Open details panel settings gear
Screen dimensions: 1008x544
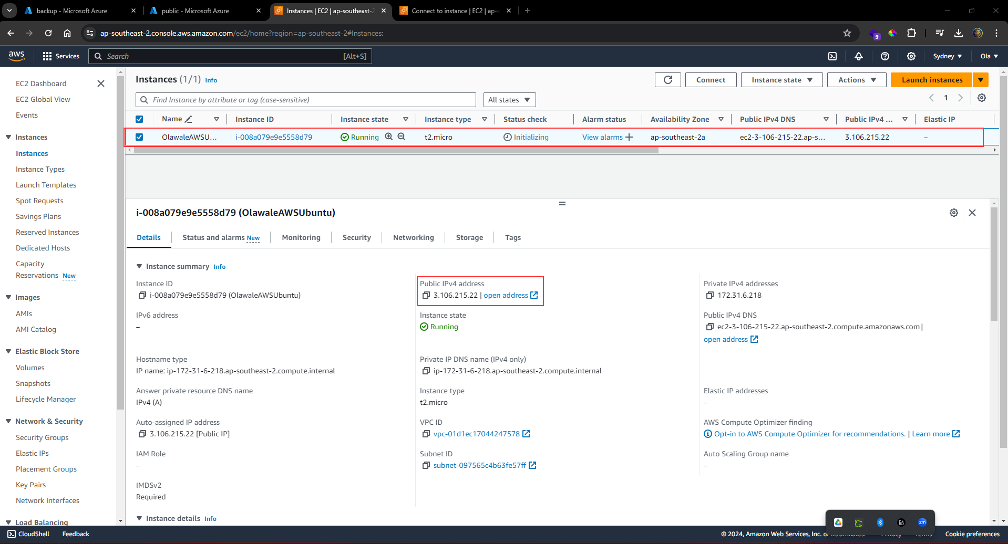[954, 213]
